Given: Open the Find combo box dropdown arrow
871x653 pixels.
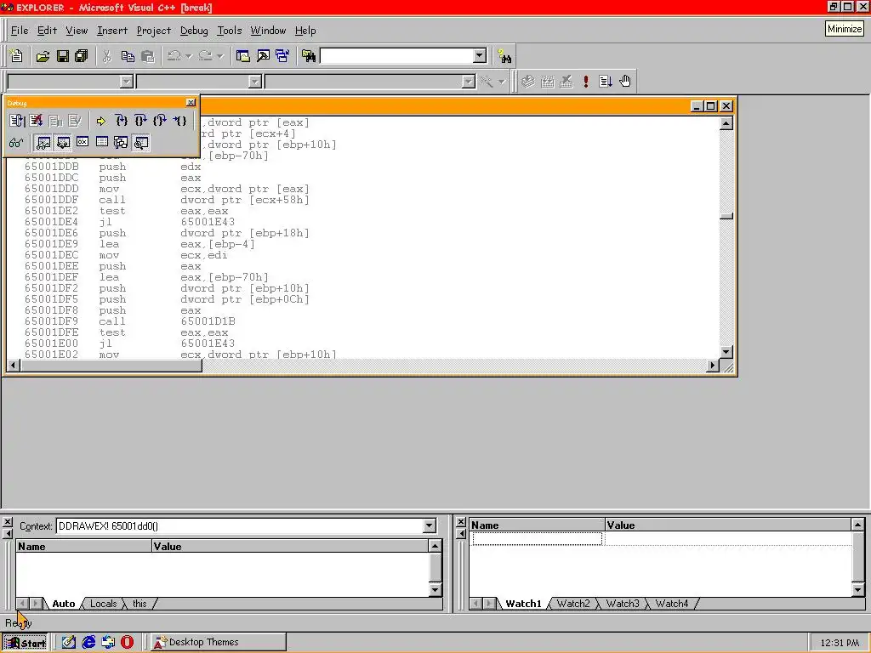Looking at the screenshot, I should 480,55.
